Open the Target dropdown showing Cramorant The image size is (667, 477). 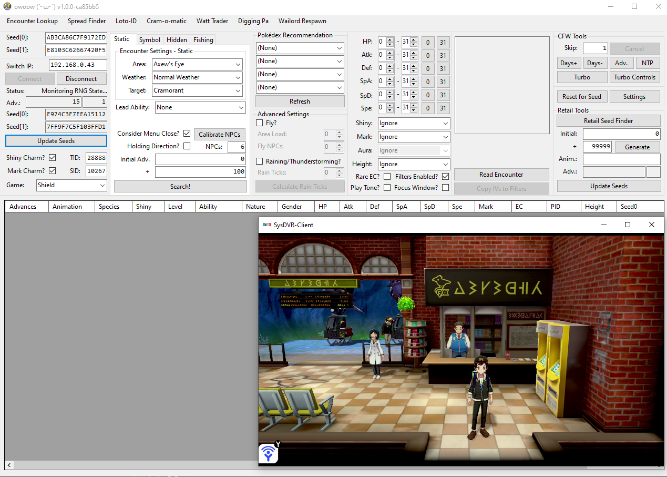(197, 90)
